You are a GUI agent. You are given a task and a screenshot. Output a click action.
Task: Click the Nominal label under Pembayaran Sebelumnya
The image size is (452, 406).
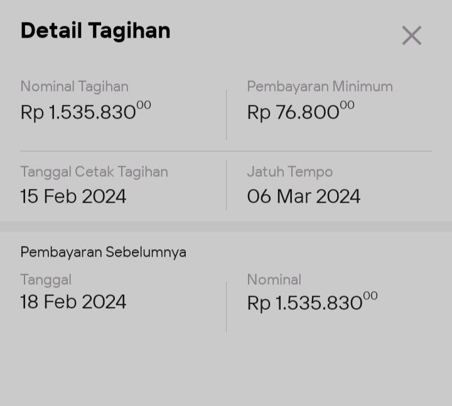tap(274, 280)
